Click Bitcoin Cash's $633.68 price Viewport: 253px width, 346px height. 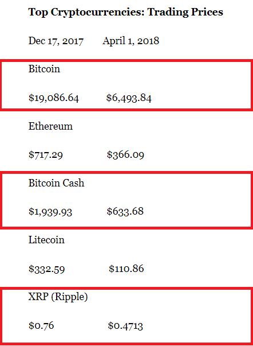click(125, 211)
